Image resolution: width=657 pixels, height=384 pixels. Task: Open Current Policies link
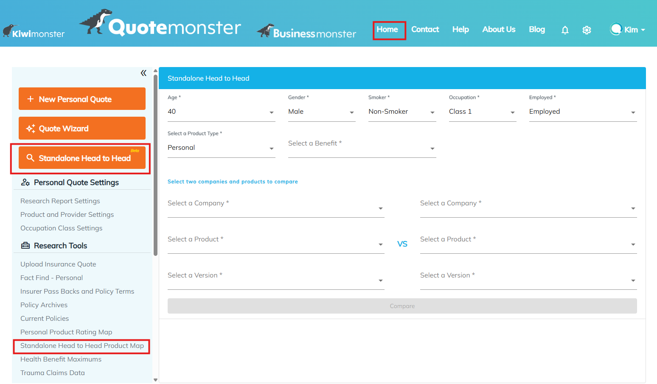(x=45, y=319)
